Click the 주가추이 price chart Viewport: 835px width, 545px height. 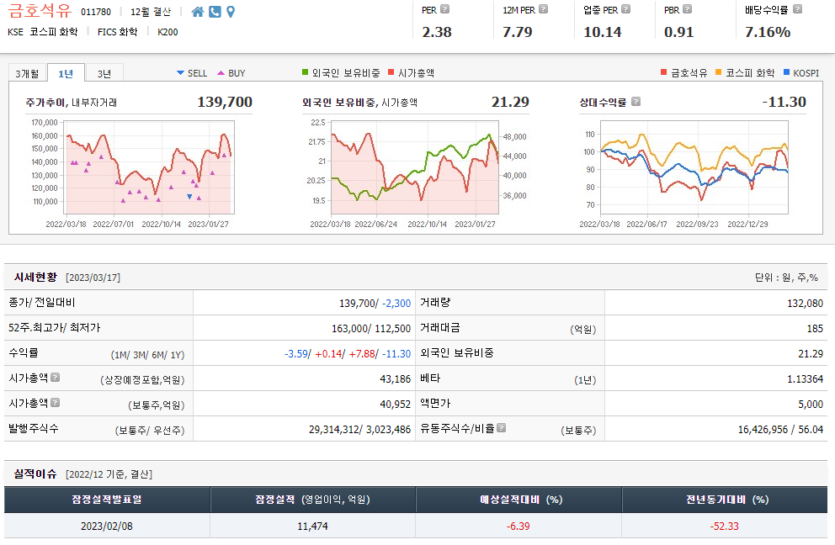149,167
